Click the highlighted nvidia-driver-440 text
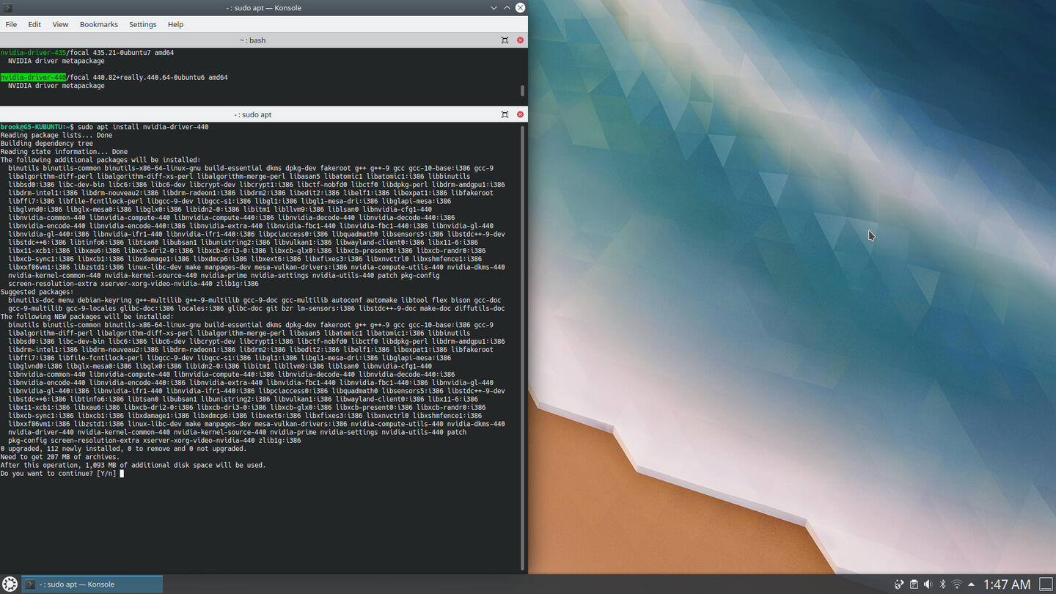 (33, 77)
